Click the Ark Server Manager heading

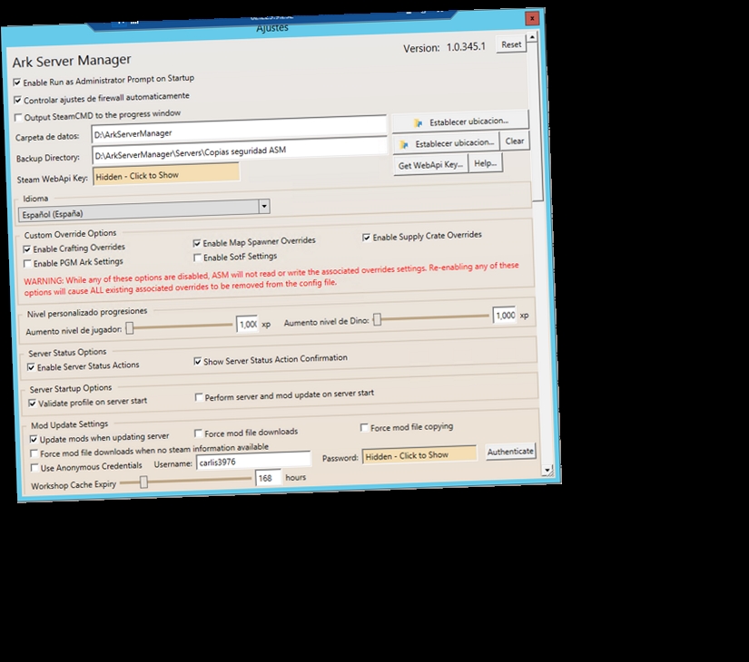coord(72,61)
